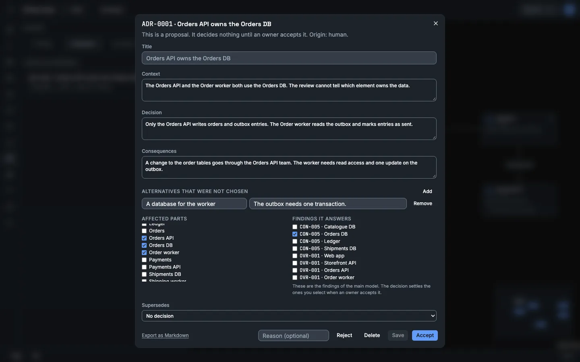The image size is (580, 362).
Task: Export the decision as Markdown
Action: point(165,335)
